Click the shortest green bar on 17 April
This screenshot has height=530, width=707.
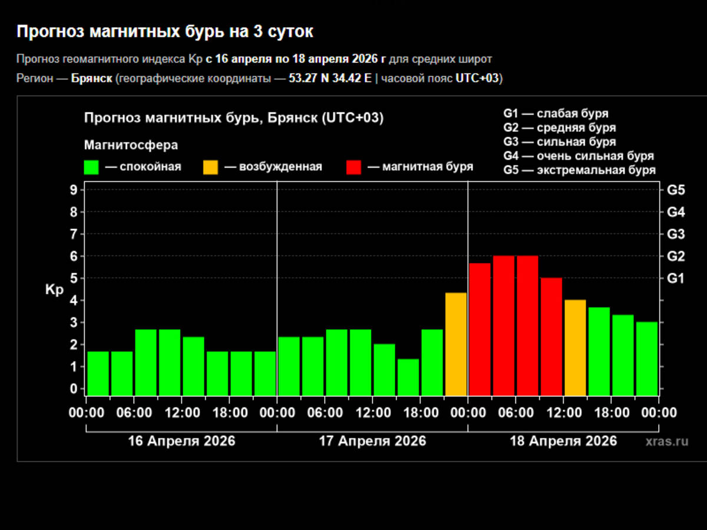click(x=408, y=377)
